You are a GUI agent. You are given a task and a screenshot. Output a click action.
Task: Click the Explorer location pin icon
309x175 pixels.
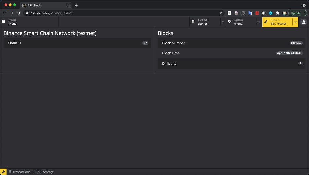[x=229, y=22]
